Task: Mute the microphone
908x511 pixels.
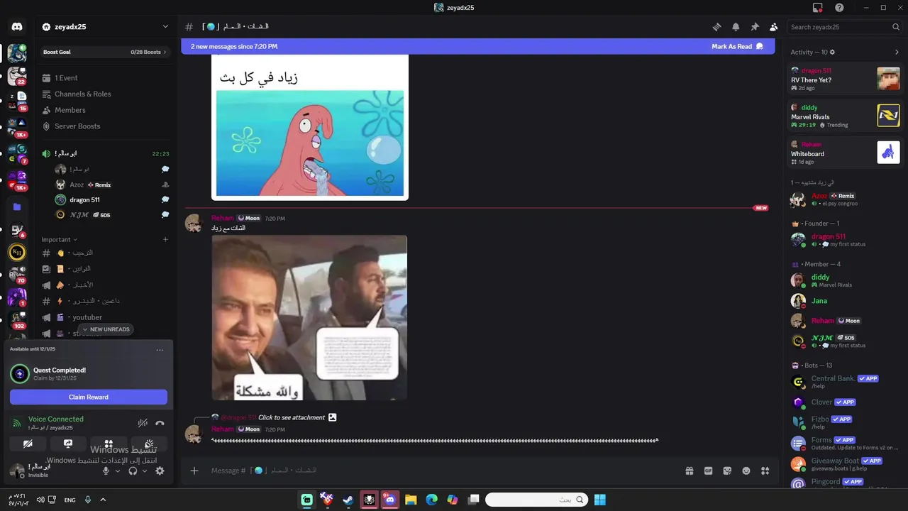Action: pyautogui.click(x=106, y=471)
